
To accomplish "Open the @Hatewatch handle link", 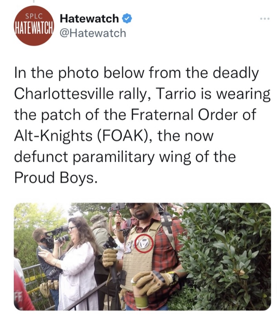I will (x=93, y=33).
